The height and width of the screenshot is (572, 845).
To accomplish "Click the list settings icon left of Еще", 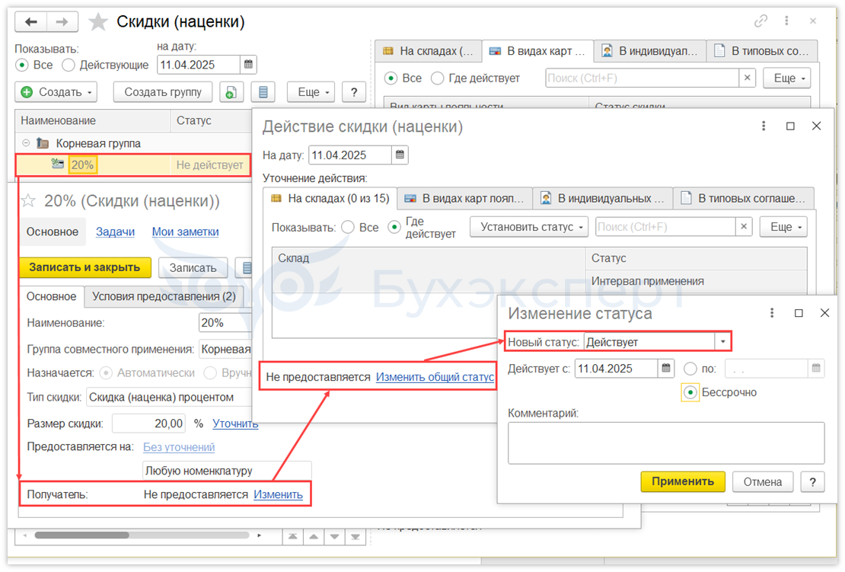I will coord(263,92).
